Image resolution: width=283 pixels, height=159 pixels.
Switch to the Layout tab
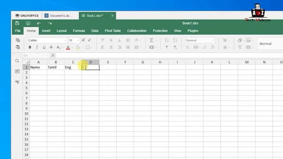pos(61,31)
